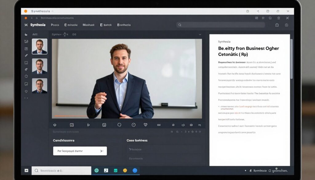Click the play icon under the video preview
Image resolution: width=315 pixels, height=180 pixels.
[89, 125]
